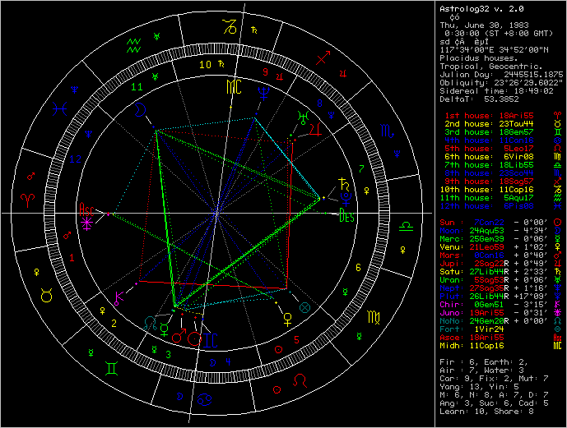Viewport: 567px width, 428px height.
Task: Click the house number 7 in the wheel
Action: tap(361, 168)
